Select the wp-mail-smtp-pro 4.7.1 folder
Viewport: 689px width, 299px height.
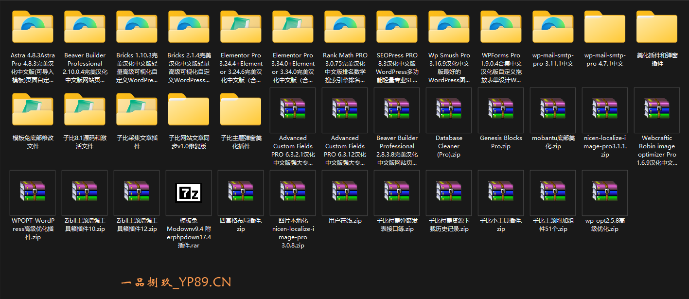tap(605, 28)
